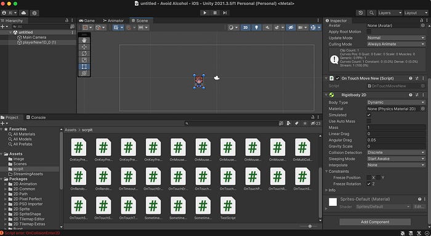
Task: Click the Add Component button
Action: tap(375, 222)
